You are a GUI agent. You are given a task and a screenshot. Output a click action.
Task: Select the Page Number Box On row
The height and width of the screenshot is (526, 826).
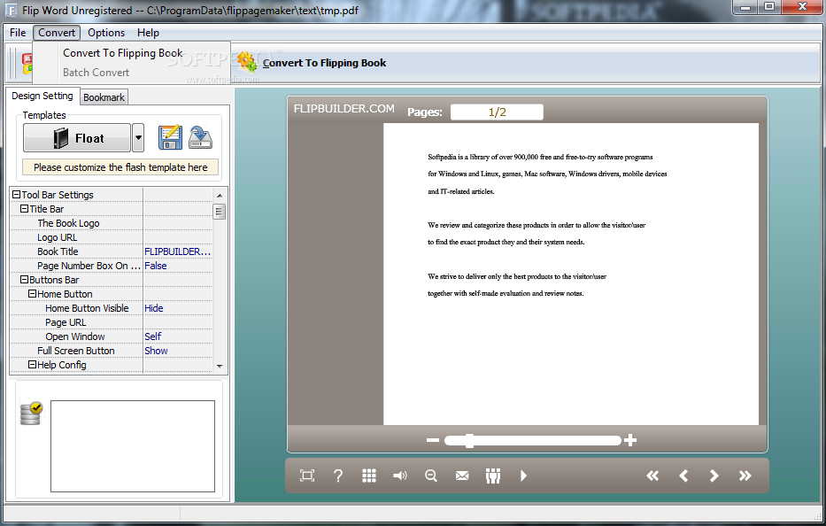(x=112, y=266)
